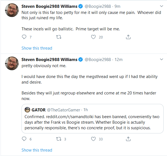
Task: Open Boogie2988 profile picture on first tweet
Action: [x=12, y=10]
